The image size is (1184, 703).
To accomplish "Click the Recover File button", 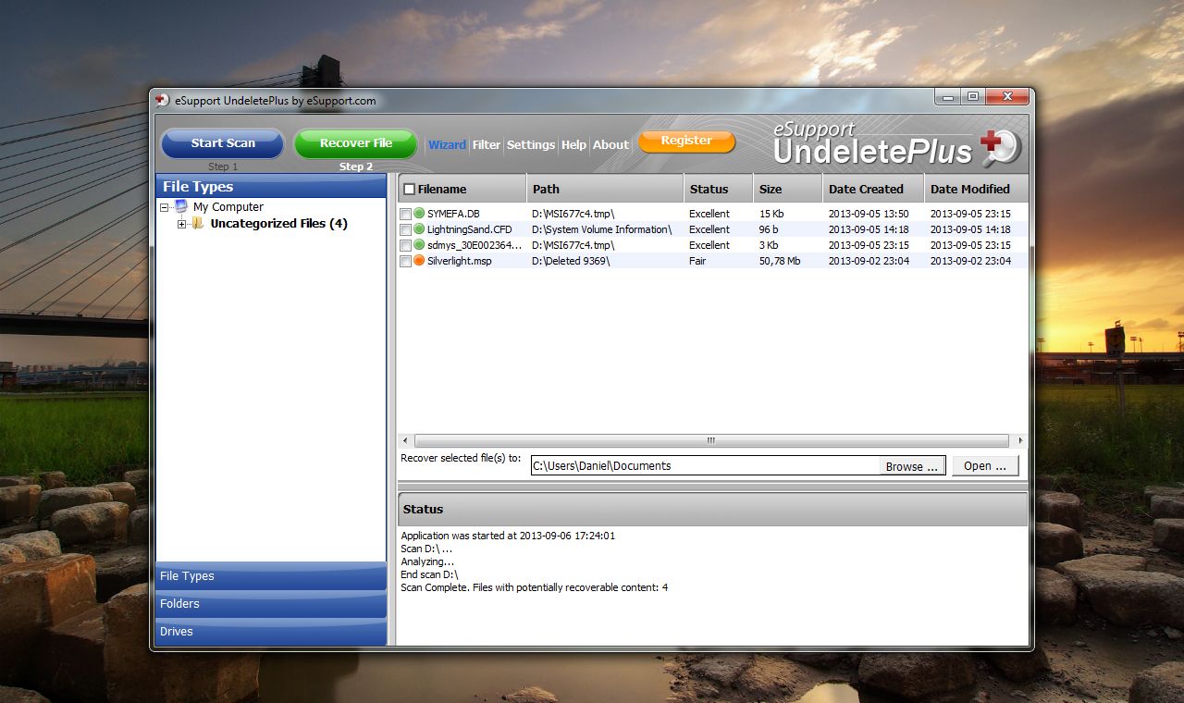I will click(x=356, y=143).
